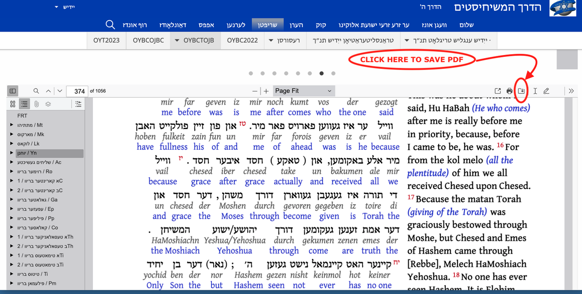Open the אפפס menu item
The width and height of the screenshot is (582, 294).
tap(206, 25)
